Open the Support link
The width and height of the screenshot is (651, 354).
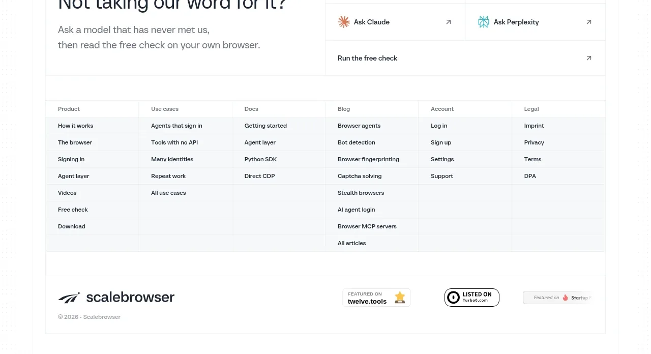click(442, 176)
